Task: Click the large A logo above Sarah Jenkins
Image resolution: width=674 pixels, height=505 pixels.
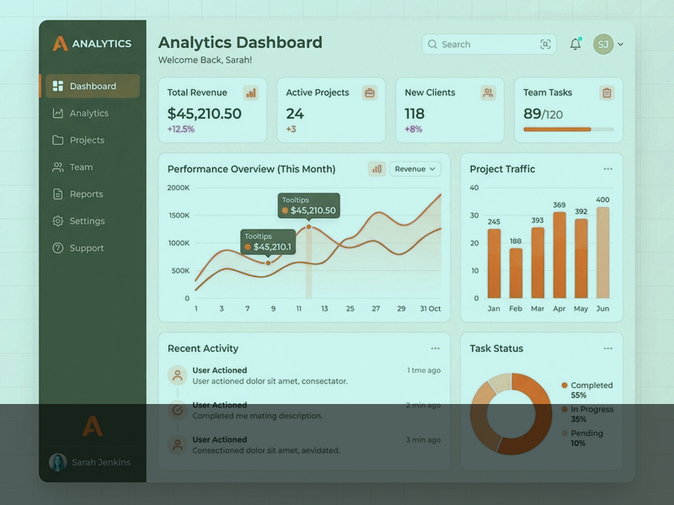Action: (x=93, y=426)
